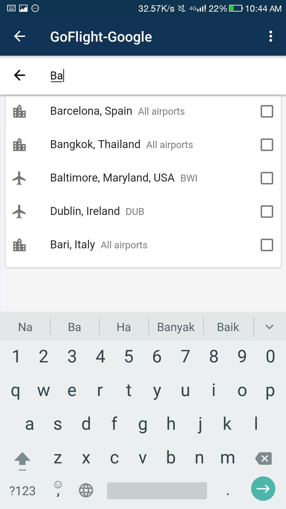Tap the GoFlight-Google header back arrow
The width and height of the screenshot is (286, 509).
click(x=20, y=36)
